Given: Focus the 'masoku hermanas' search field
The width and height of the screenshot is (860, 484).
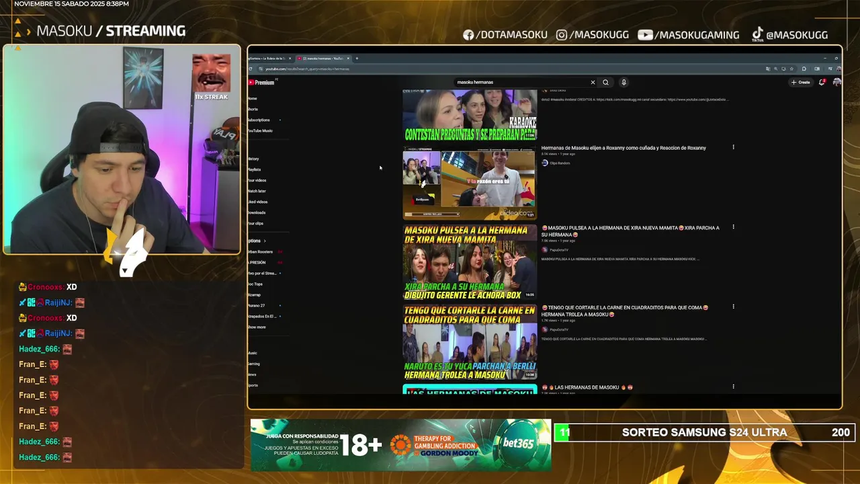Looking at the screenshot, I should click(521, 82).
